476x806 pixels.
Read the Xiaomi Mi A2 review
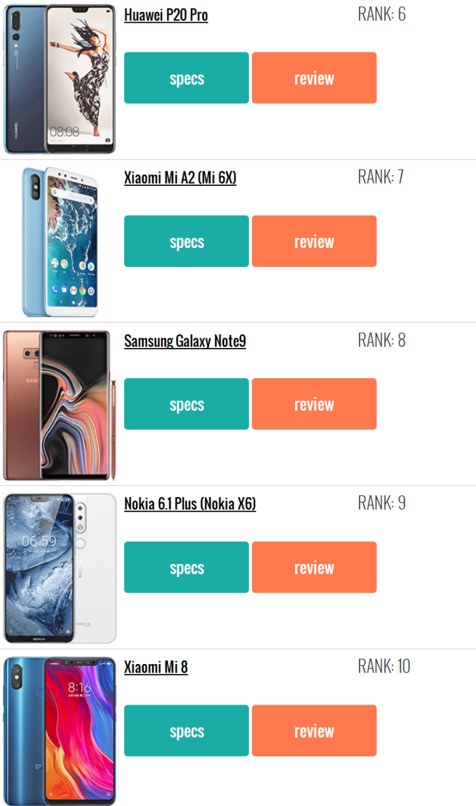pos(314,241)
